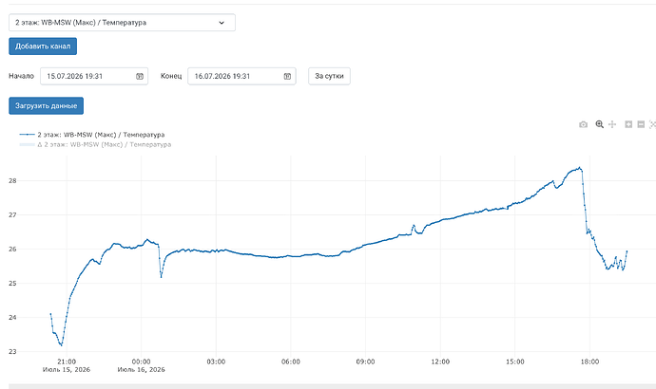Toggle legend entry 2 этаж WB-MSW Температура
The height and width of the screenshot is (389, 656).
point(92,135)
